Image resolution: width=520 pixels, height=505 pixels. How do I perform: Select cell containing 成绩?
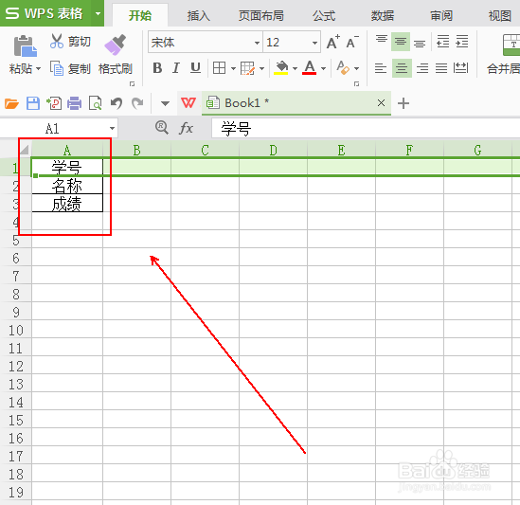click(x=67, y=203)
